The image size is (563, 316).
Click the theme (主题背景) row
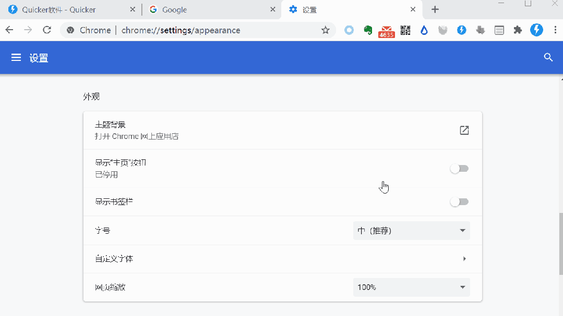pos(283,131)
